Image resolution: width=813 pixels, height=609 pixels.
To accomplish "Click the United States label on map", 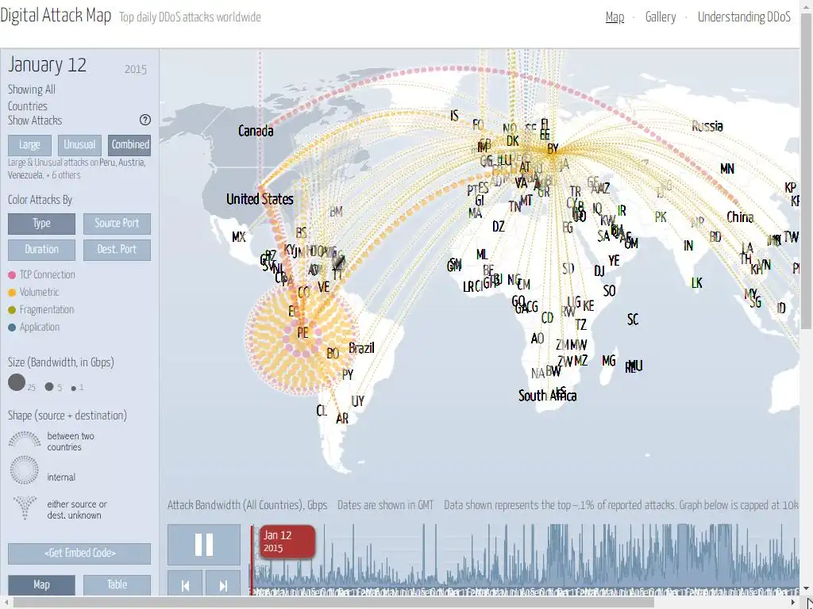I will (x=260, y=199).
